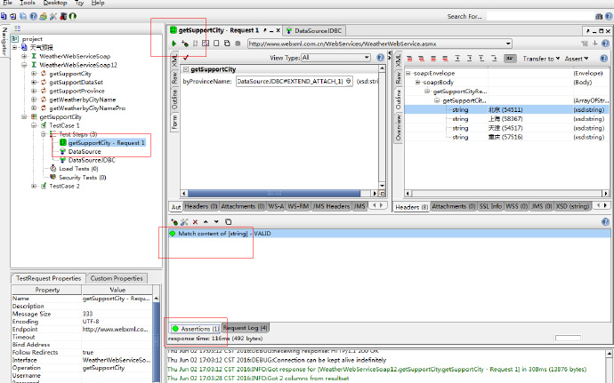Screen dimensions: 614x383
Task: Switch to the Custom Properties tab
Action: (117, 278)
